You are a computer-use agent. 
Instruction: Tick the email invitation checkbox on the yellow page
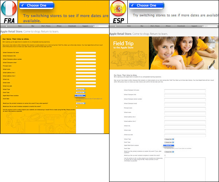click(77, 107)
